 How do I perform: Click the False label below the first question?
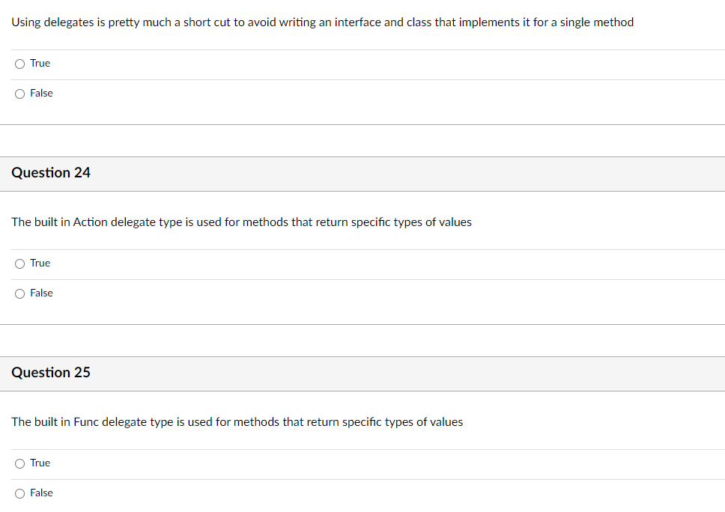(x=42, y=93)
